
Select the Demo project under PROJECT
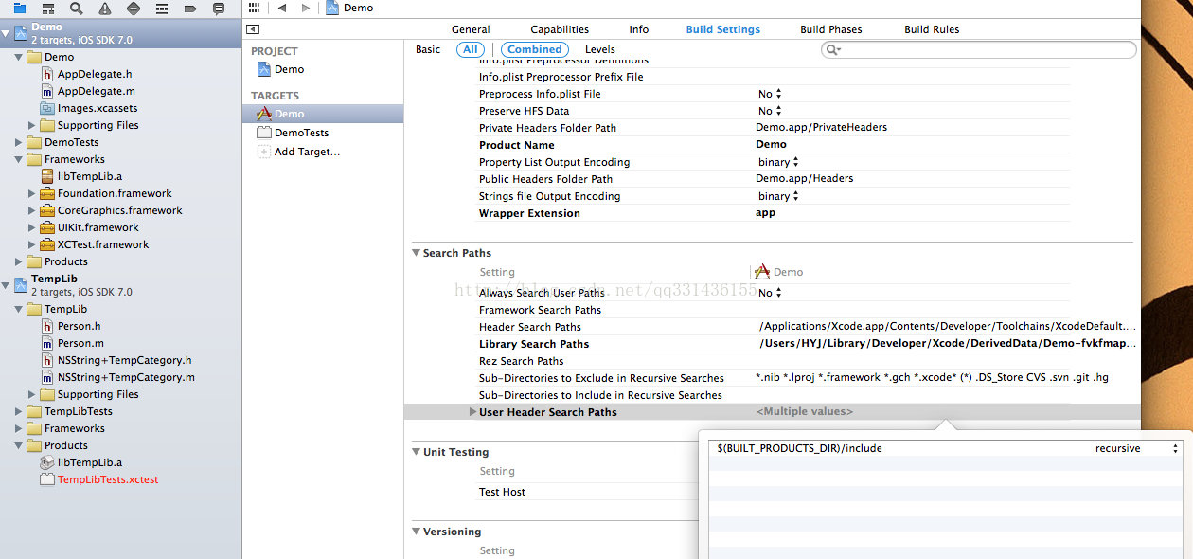pos(280,69)
